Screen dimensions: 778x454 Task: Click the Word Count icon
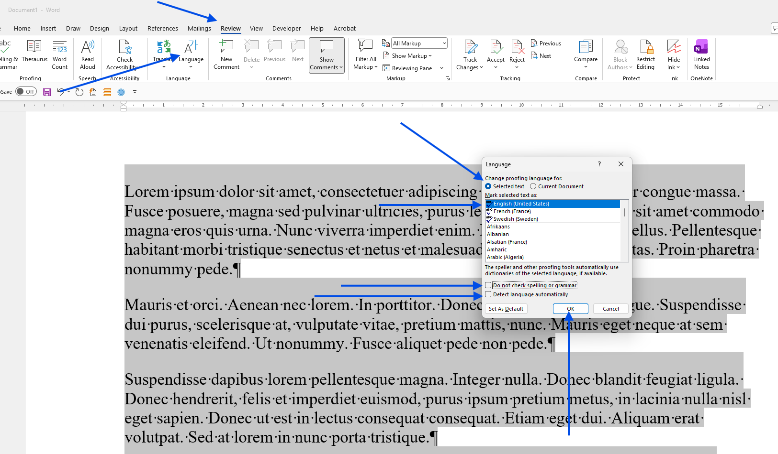(x=60, y=47)
